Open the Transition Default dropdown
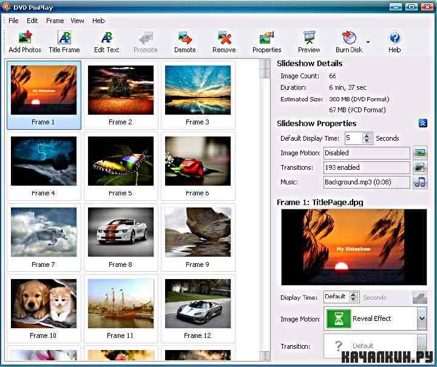 pos(422,346)
